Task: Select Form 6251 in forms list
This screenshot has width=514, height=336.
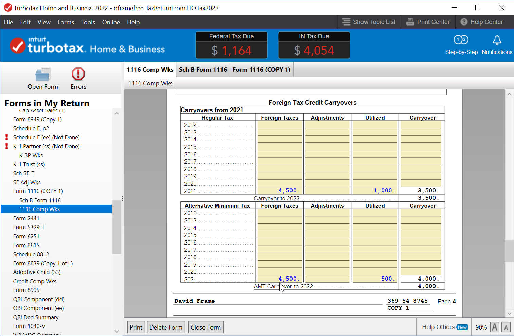Action: point(26,236)
